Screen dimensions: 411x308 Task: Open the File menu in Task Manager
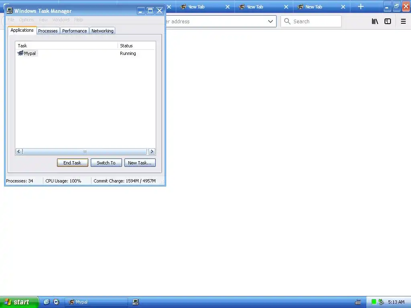coord(11,20)
